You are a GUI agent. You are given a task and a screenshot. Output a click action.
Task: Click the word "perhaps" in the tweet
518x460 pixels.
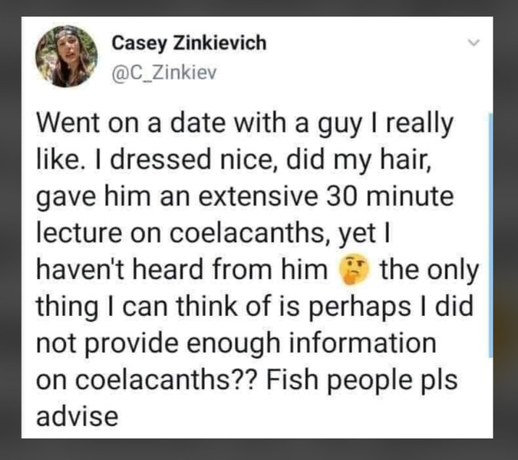click(x=372, y=307)
